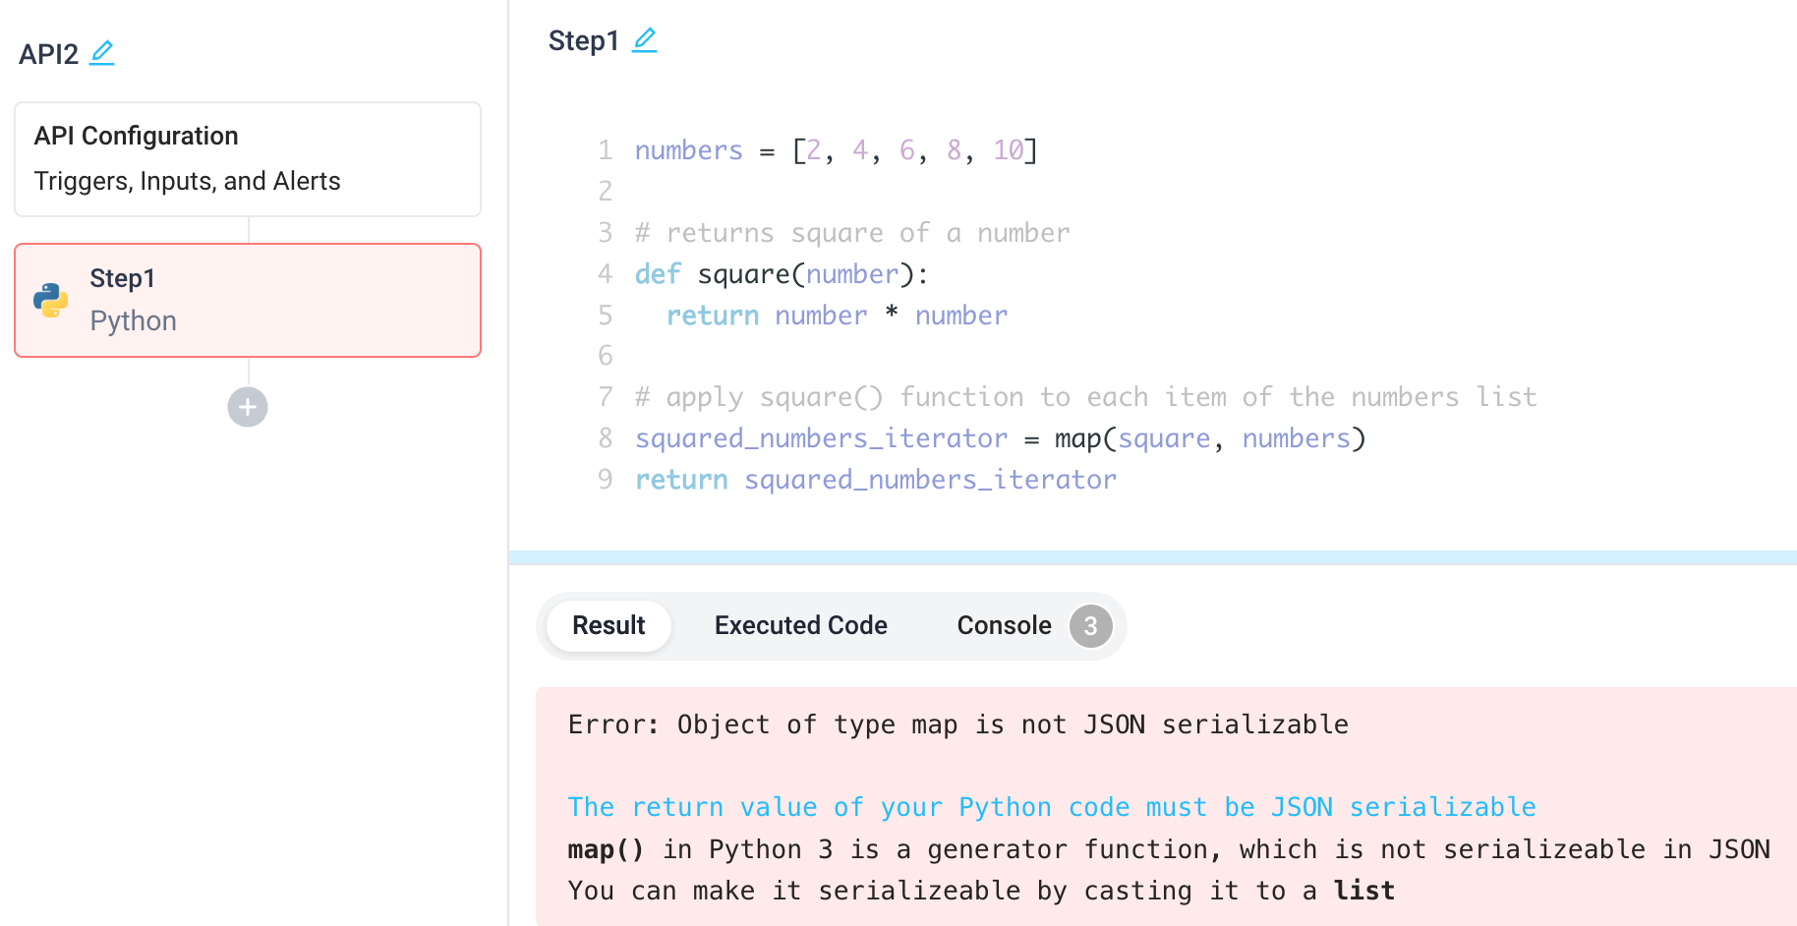Click line number 8 in the code editor
1797x926 pixels.
pyautogui.click(x=605, y=437)
